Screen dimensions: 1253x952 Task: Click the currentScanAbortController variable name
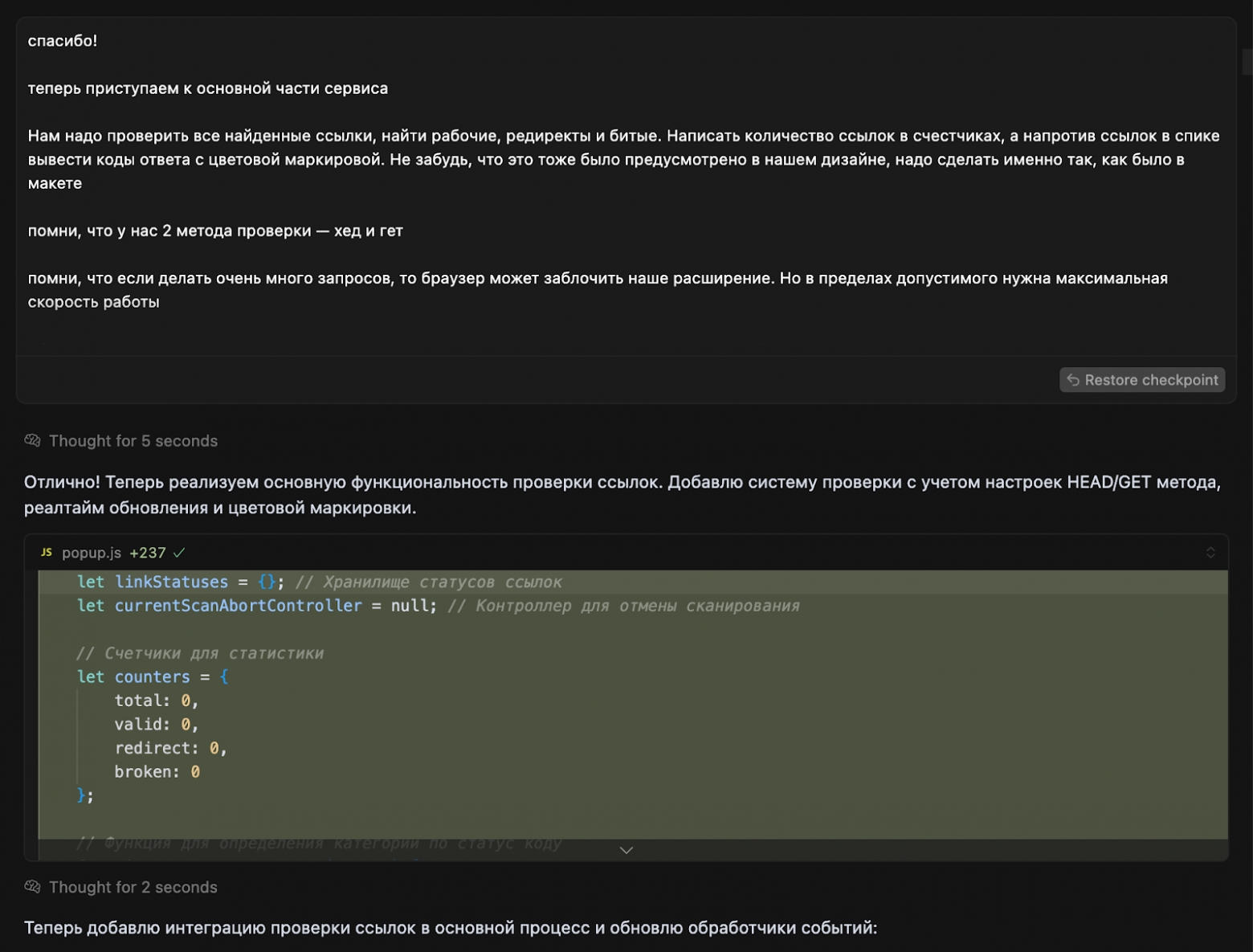[238, 606]
